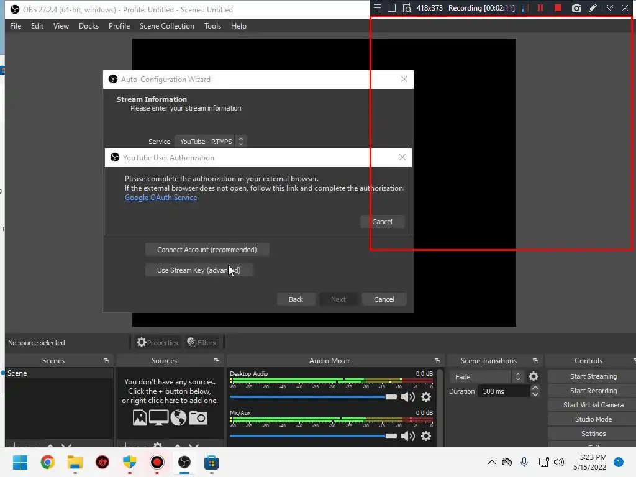The width and height of the screenshot is (636, 477).
Task: Undock the Scenes panel
Action: [x=106, y=361]
